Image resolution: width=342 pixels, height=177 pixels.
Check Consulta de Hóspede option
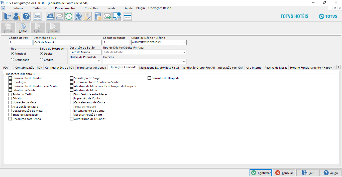(x=149, y=78)
